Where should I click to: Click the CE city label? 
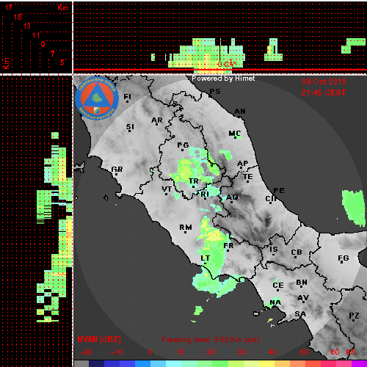[278, 286]
